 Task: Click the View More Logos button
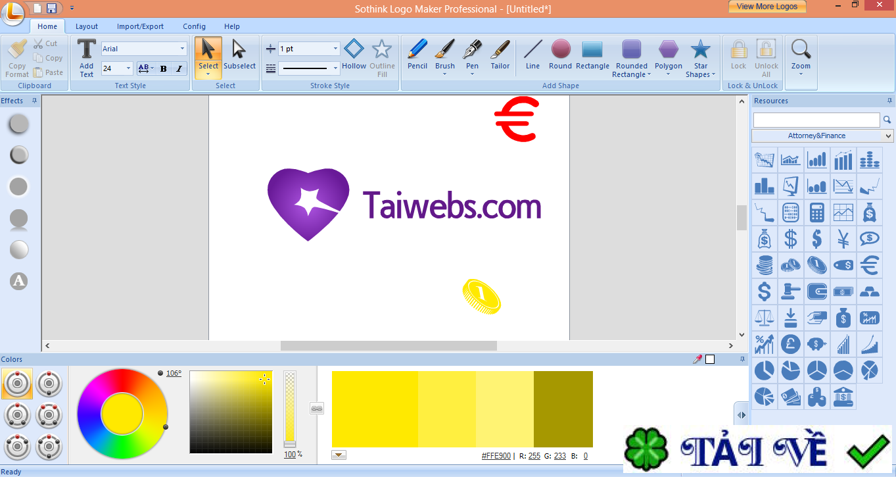pyautogui.click(x=767, y=7)
